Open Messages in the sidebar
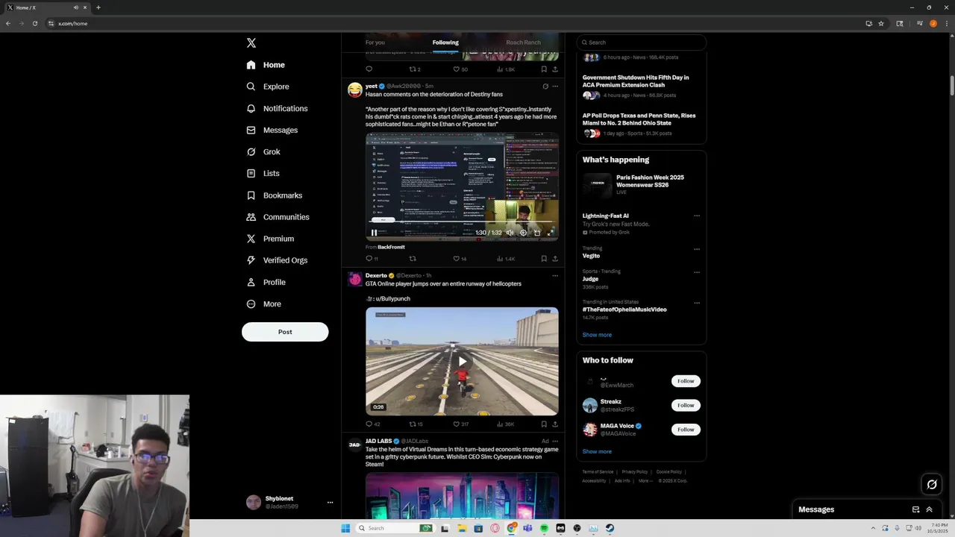The width and height of the screenshot is (955, 537). point(272,130)
